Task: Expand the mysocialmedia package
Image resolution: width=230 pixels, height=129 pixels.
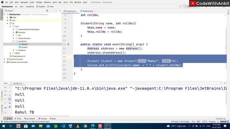Action: (x=13, y=38)
